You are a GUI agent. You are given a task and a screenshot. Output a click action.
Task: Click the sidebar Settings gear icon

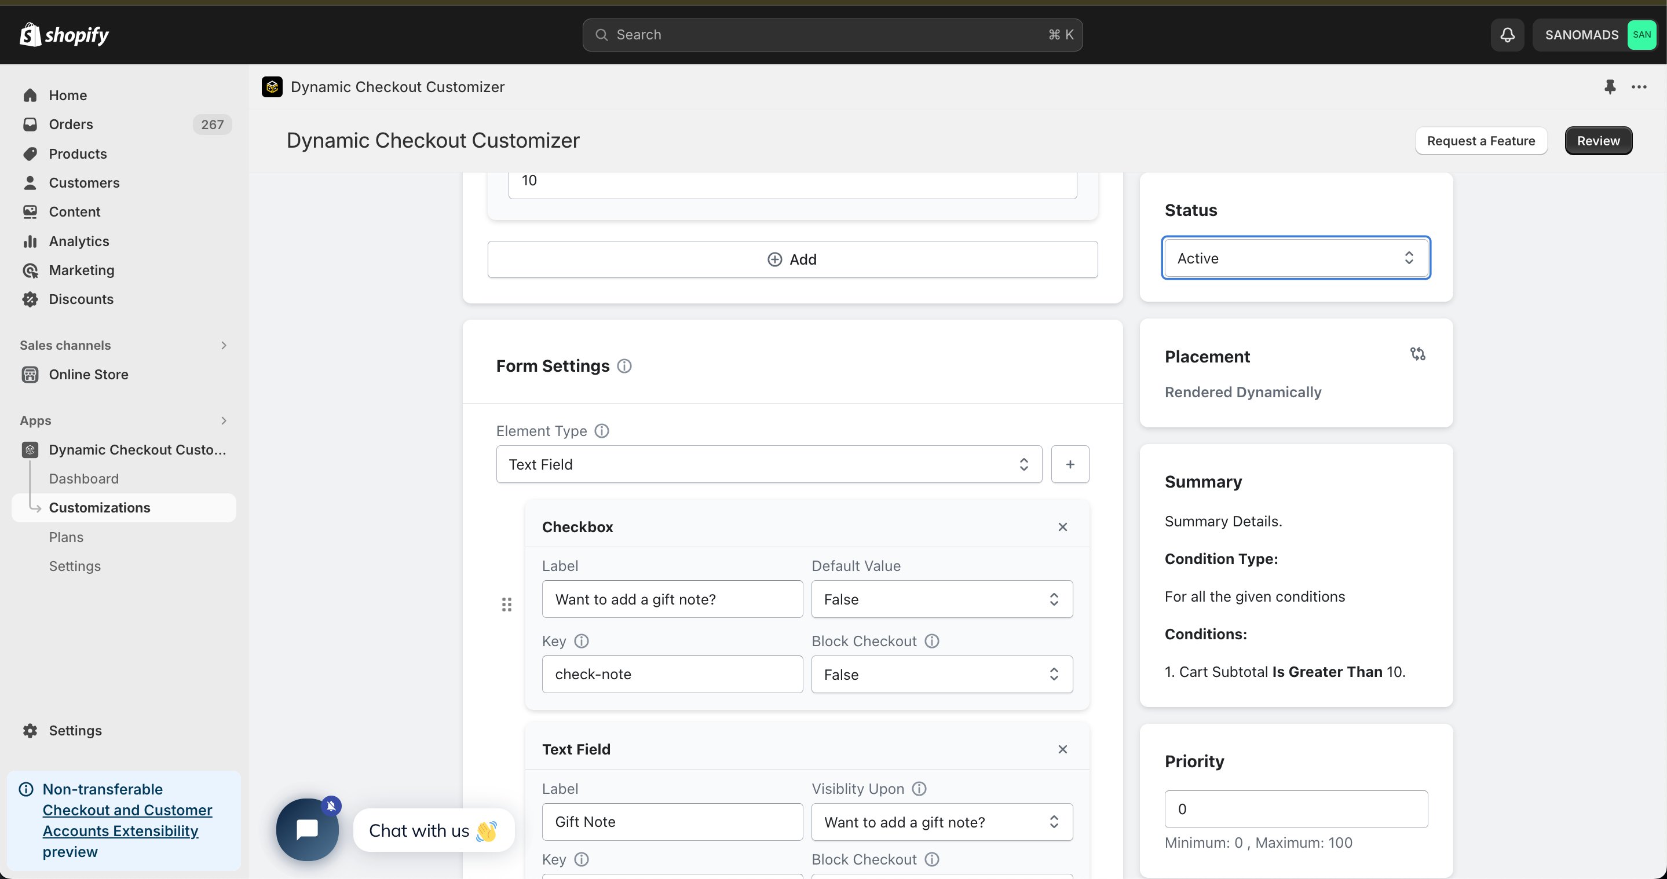[30, 730]
